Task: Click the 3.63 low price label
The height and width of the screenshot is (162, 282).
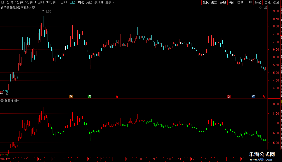Action: click(x=6, y=94)
